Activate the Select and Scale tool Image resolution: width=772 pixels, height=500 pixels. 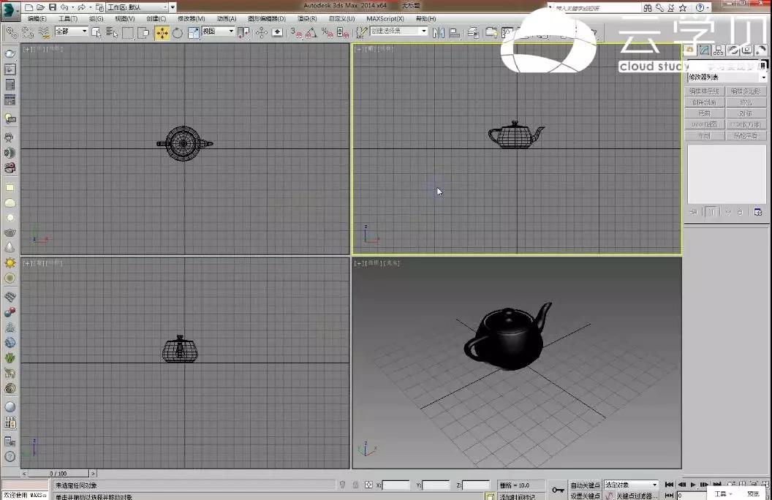194,33
